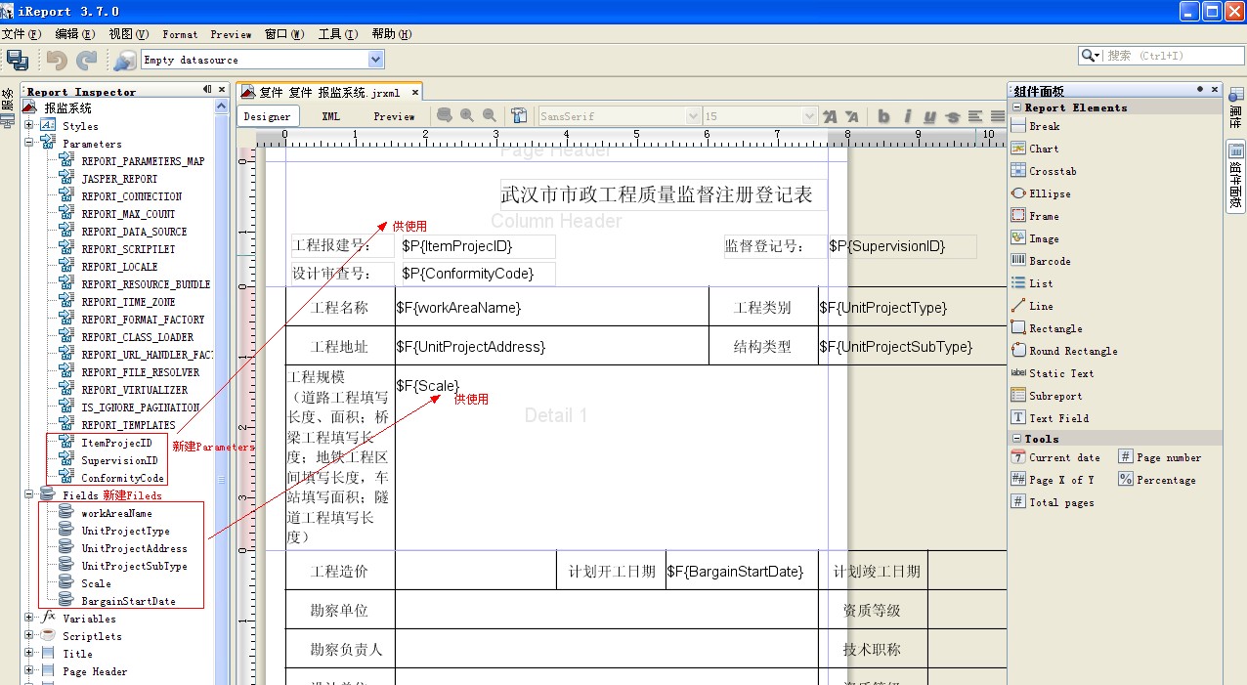
Task: Expand the Styles tree node
Action: click(x=29, y=125)
